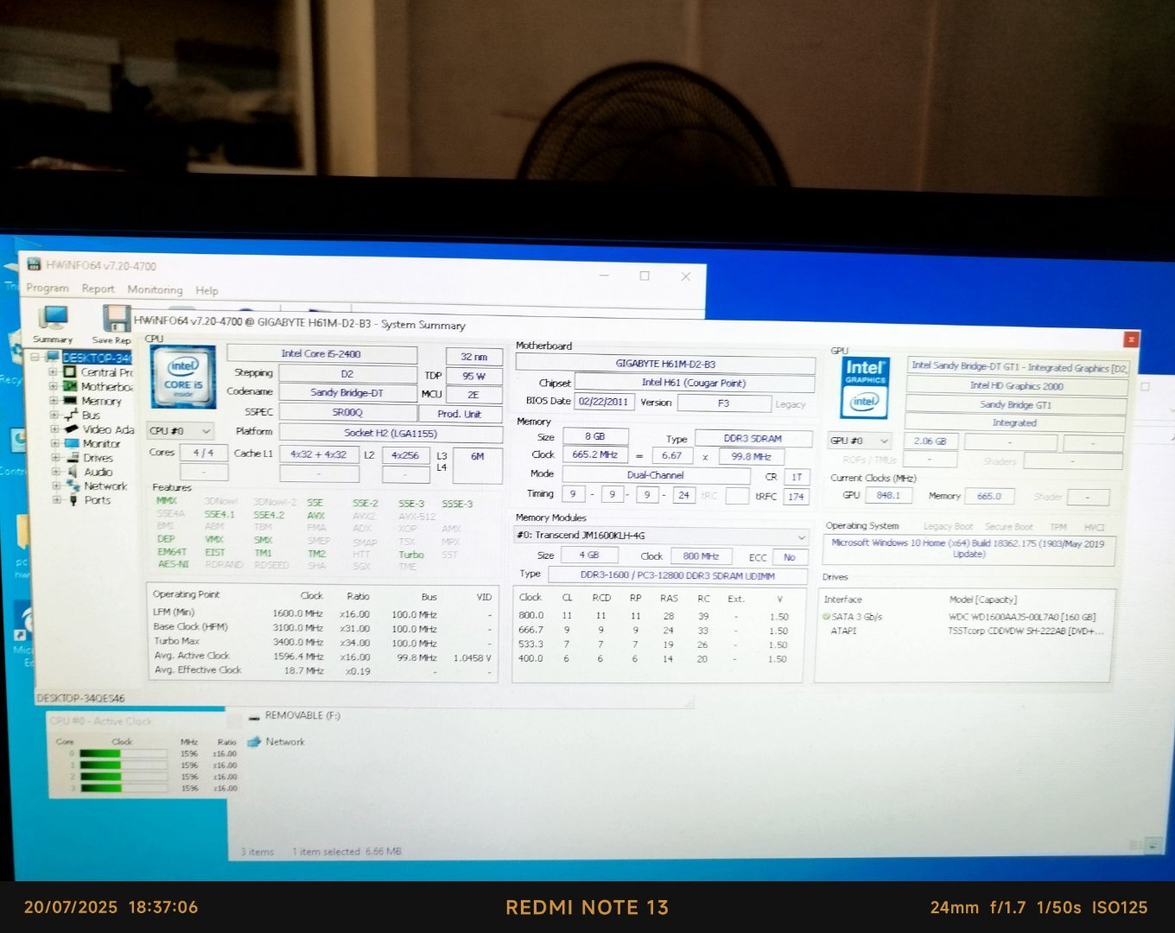Click the Socket H2 (LGA1155) platform field
The image size is (1175, 933).
click(x=391, y=434)
